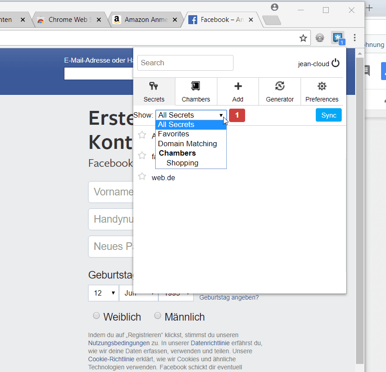
Task: Close the Chrome Web Store tab
Action: click(x=99, y=20)
